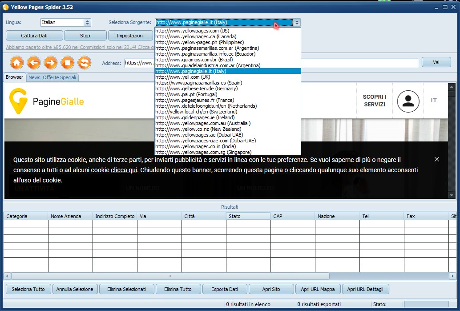Click the Tel column header

tap(382, 216)
